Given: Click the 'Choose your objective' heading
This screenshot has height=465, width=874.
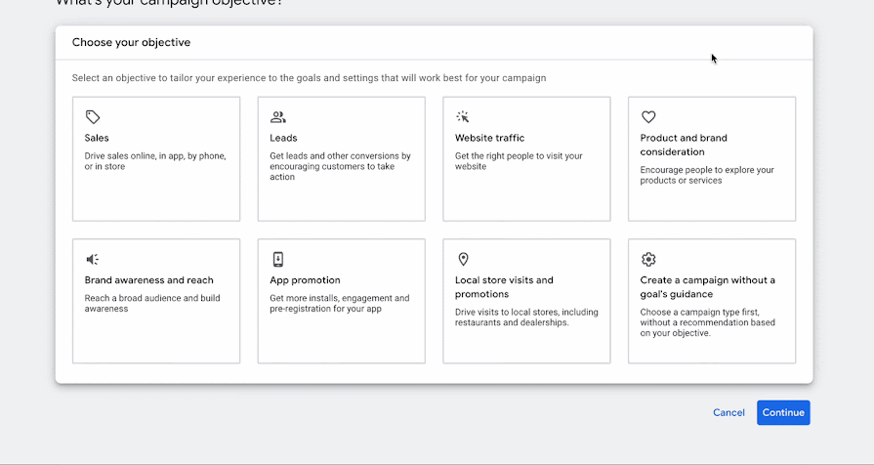Looking at the screenshot, I should (x=131, y=42).
